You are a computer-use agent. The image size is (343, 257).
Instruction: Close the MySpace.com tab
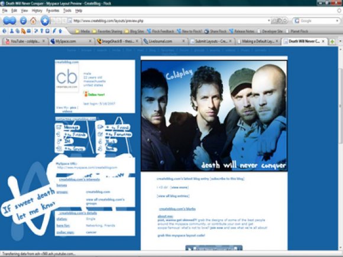90,41
